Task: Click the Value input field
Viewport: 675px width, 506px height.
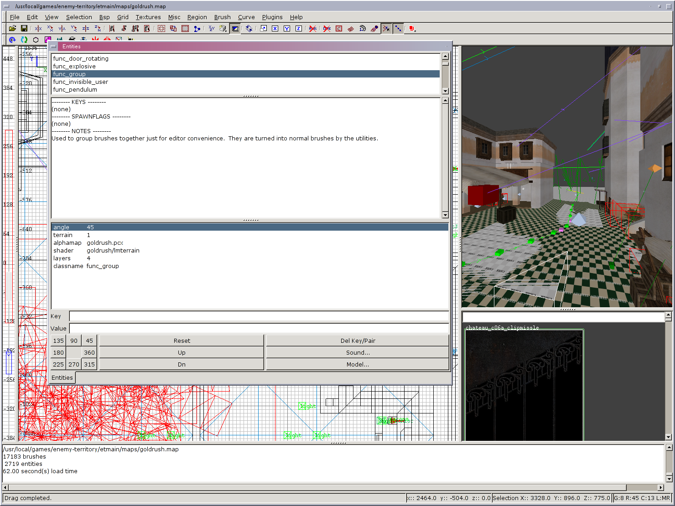Action: pos(259,328)
